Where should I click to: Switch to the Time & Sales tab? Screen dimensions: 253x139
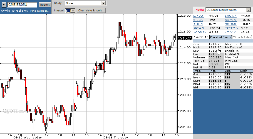tap(242, 37)
